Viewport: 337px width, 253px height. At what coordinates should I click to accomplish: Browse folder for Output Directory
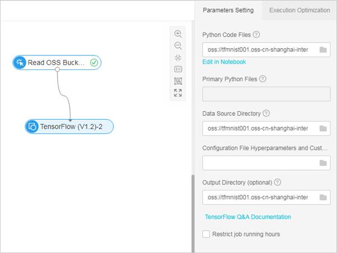pos(323,198)
